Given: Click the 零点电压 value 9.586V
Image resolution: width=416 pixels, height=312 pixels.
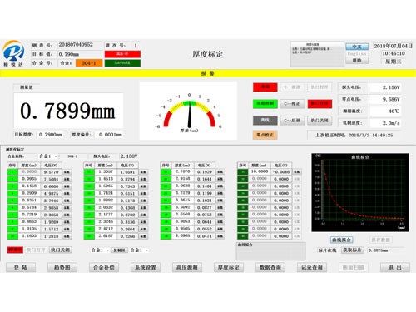Looking at the screenshot, I should pos(385,99).
